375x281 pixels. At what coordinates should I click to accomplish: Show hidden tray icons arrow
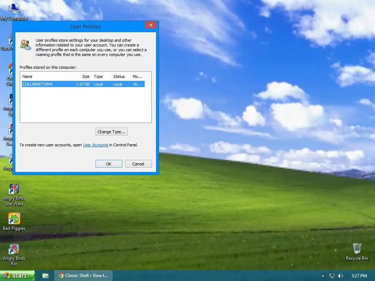pyautogui.click(x=323, y=276)
